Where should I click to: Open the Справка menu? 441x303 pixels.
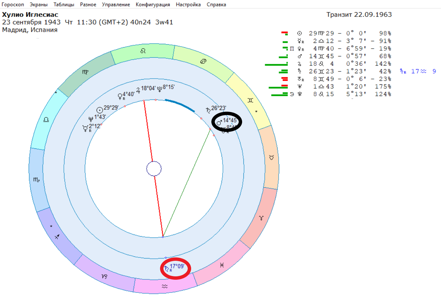pos(216,5)
